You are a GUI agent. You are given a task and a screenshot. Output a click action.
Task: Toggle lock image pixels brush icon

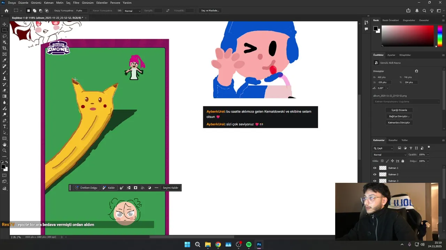387,161
